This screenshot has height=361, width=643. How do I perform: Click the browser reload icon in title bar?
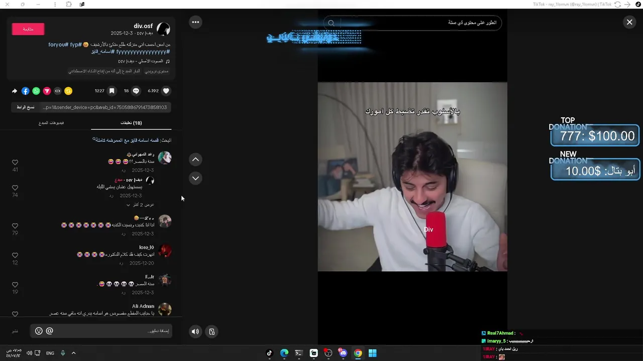(x=618, y=5)
